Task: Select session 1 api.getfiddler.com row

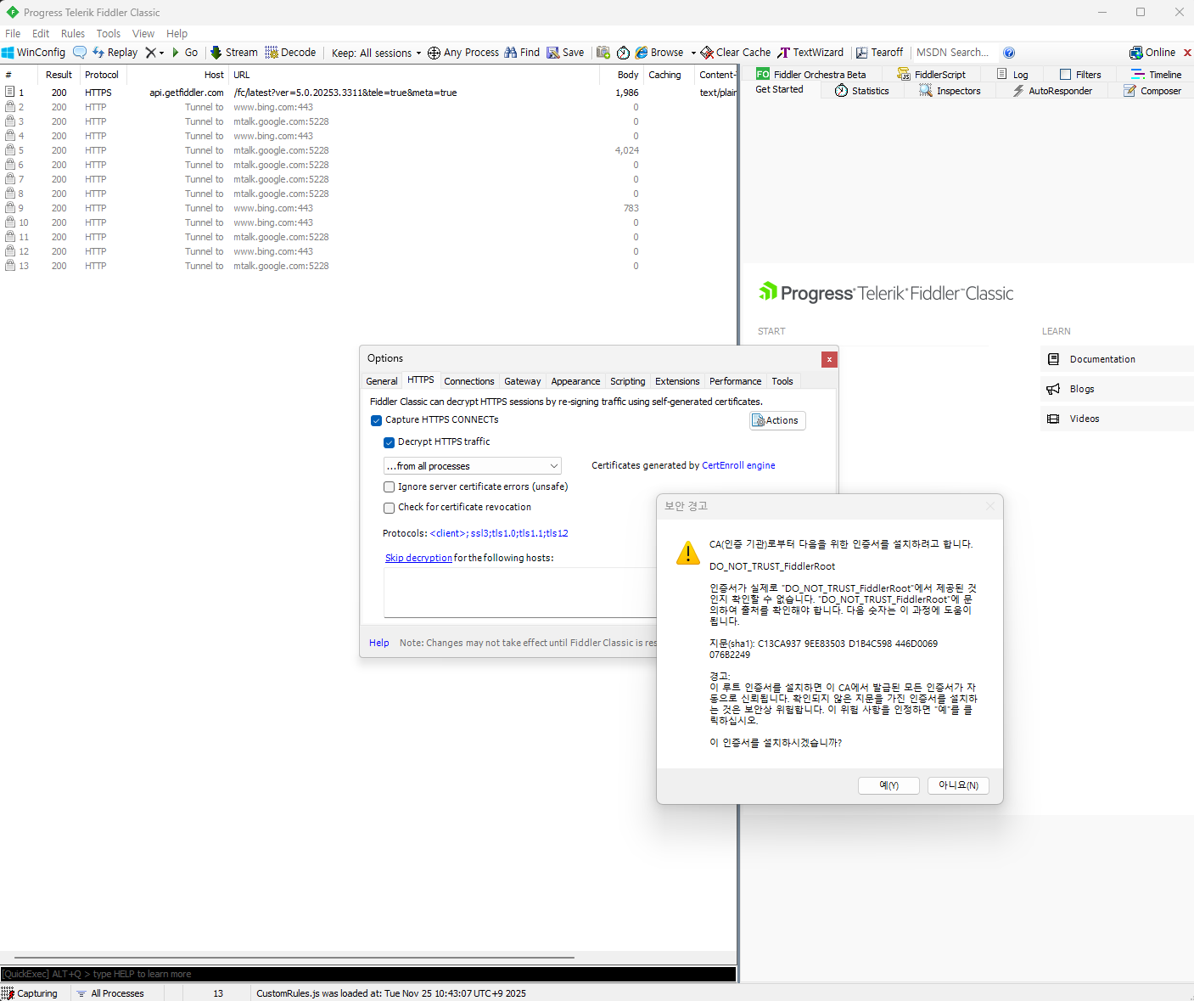Action: pos(368,93)
